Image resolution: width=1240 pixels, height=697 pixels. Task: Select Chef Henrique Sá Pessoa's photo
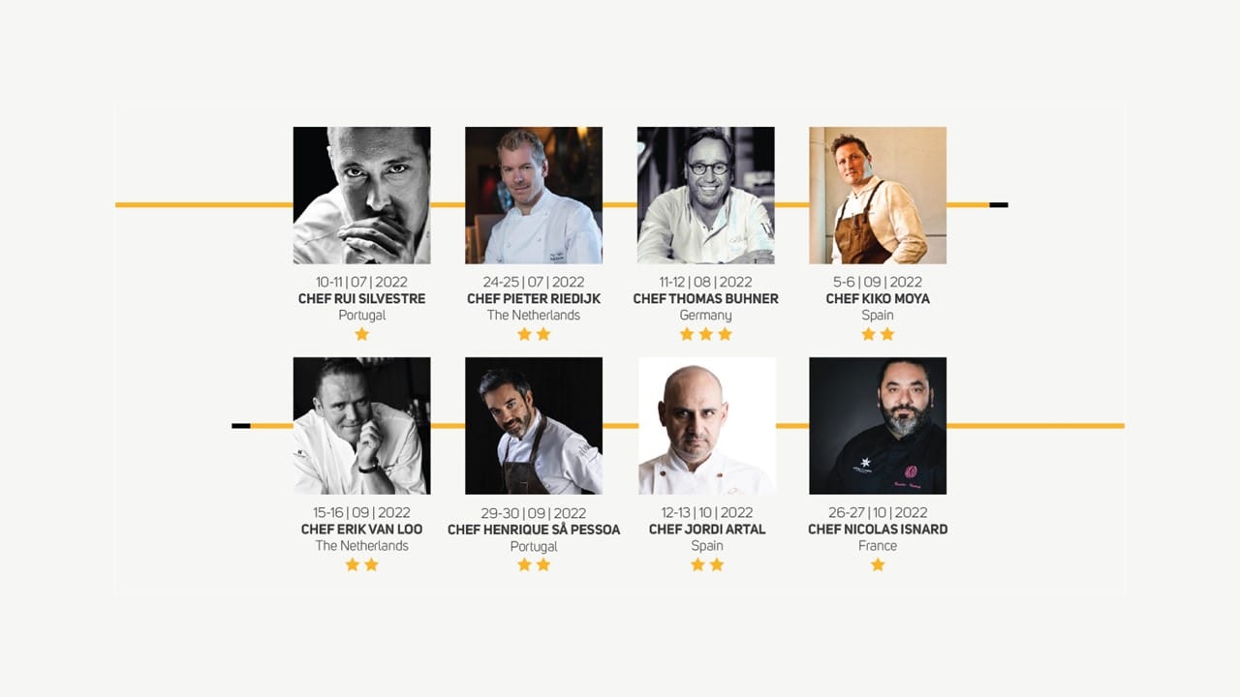click(534, 426)
